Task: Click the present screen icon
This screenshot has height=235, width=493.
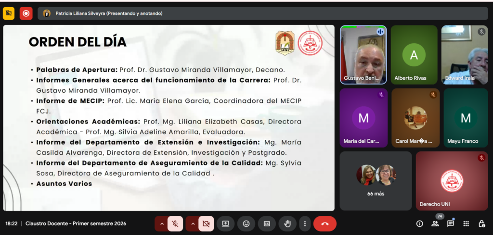Action: tap(225, 223)
